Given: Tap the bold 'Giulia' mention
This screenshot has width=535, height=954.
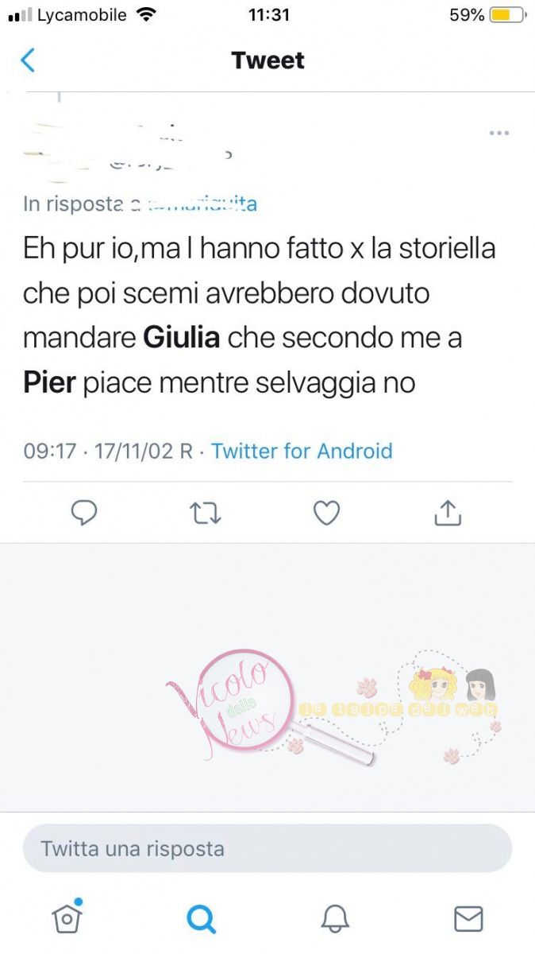Looking at the screenshot, I should (181, 338).
